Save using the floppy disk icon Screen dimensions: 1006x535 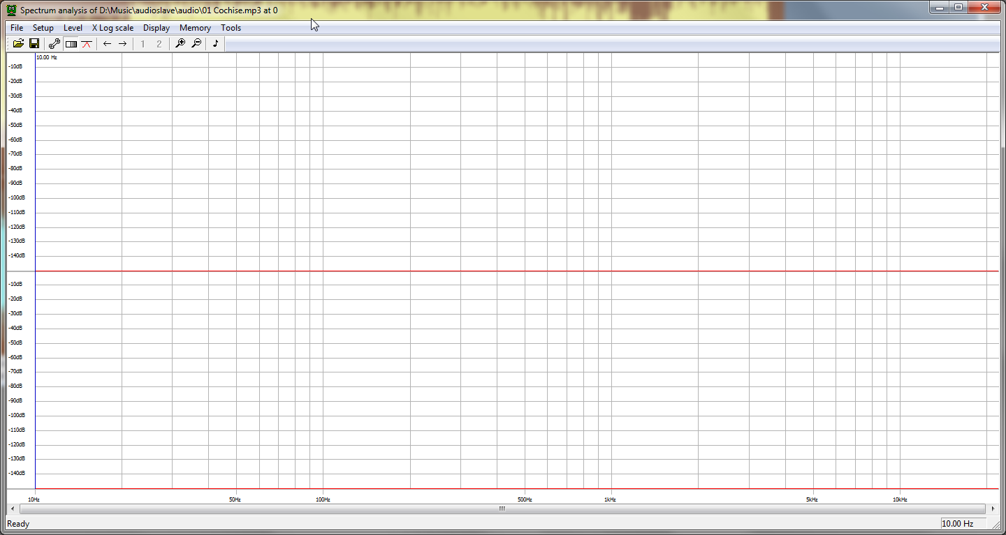(x=34, y=43)
